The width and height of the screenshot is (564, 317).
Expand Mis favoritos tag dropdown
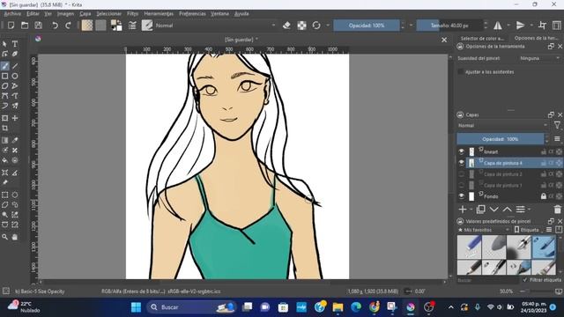pyautogui.click(x=484, y=230)
